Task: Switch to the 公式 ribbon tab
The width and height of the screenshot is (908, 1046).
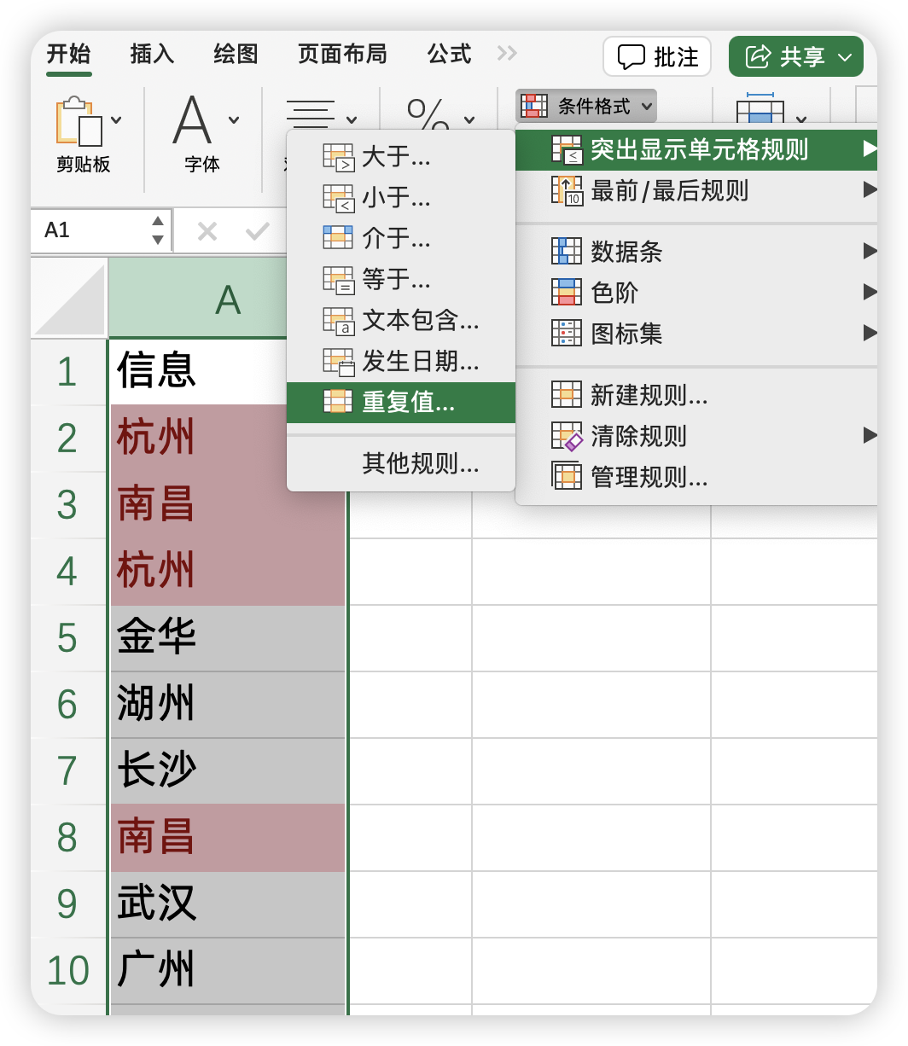Action: point(450,54)
